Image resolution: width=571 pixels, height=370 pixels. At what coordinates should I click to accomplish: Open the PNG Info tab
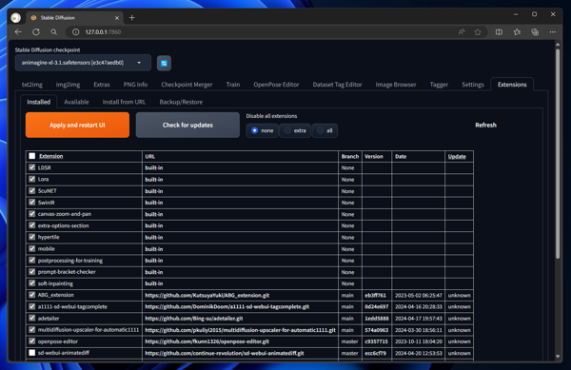[135, 85]
